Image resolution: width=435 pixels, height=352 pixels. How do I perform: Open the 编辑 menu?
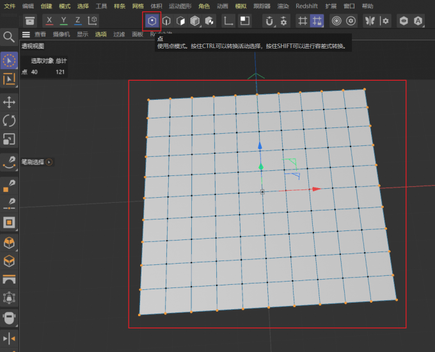(x=28, y=6)
